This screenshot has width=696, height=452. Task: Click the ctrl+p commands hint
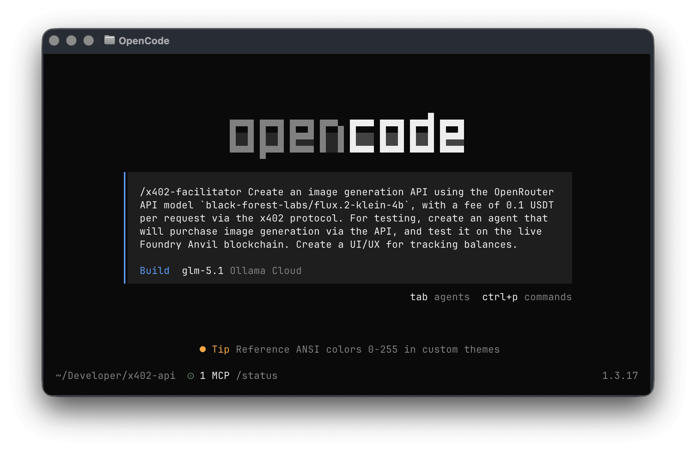point(527,297)
